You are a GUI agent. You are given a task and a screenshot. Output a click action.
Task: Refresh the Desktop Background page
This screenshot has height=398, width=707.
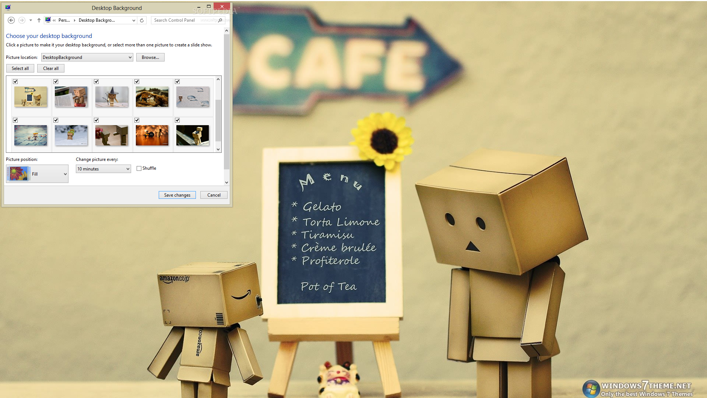tap(142, 20)
